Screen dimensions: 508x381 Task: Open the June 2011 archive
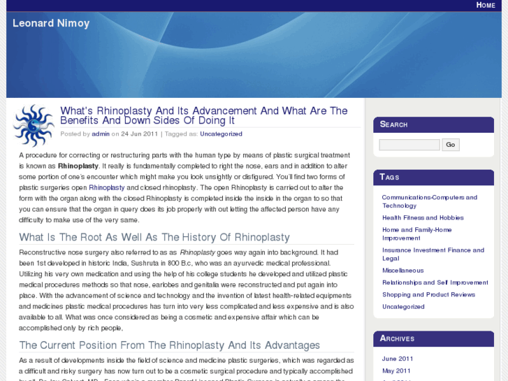[x=397, y=359]
